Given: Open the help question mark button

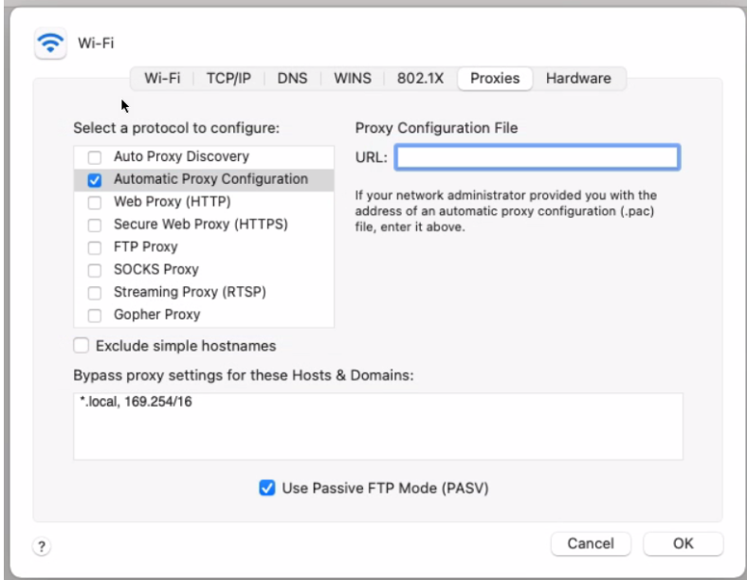Looking at the screenshot, I should pyautogui.click(x=42, y=546).
